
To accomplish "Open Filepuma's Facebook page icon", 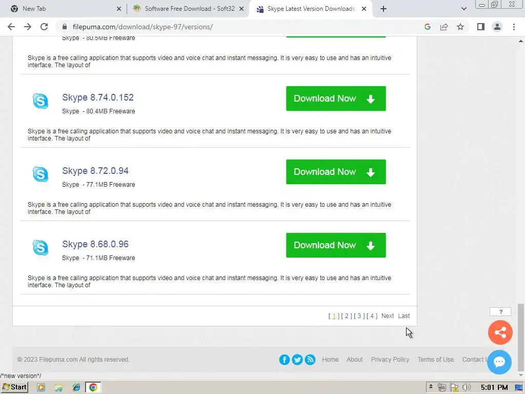I will [x=284, y=360].
